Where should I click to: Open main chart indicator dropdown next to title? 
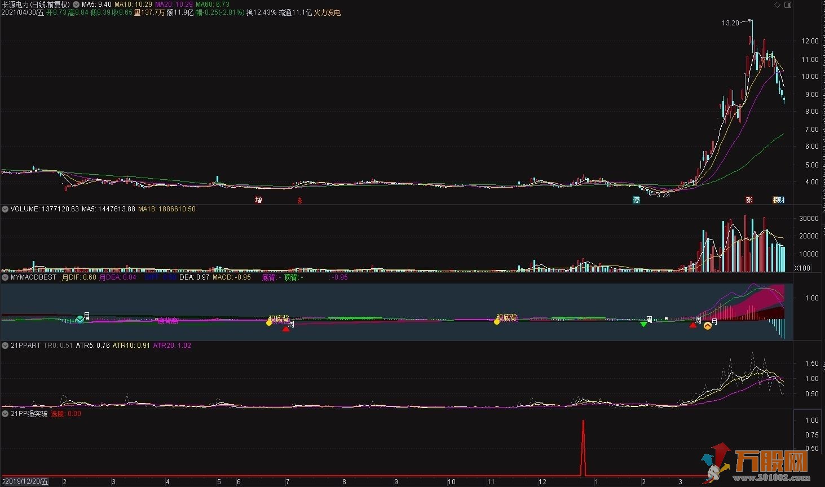point(76,4)
